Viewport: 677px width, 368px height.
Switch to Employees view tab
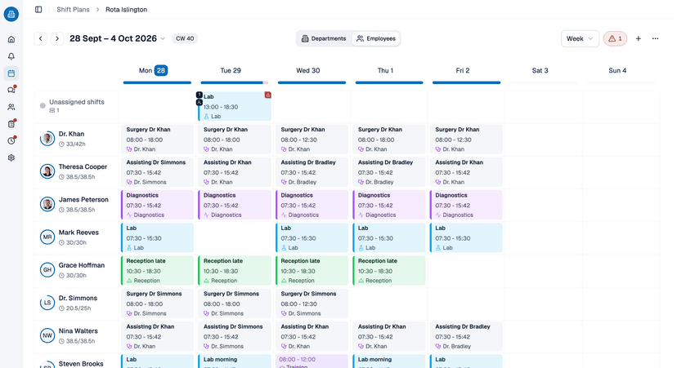tap(375, 38)
